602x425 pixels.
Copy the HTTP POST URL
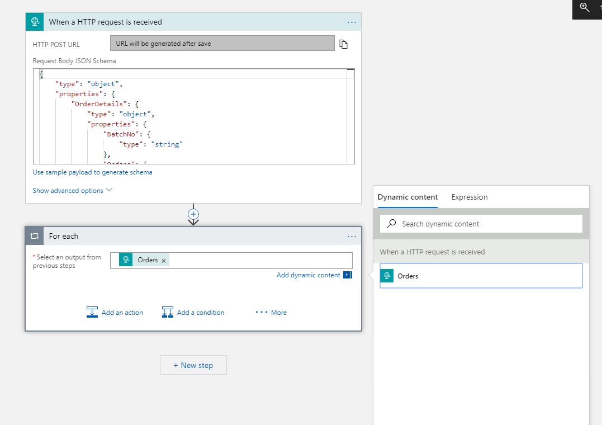344,44
